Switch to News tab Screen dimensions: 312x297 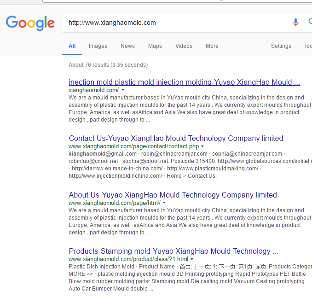(127, 46)
